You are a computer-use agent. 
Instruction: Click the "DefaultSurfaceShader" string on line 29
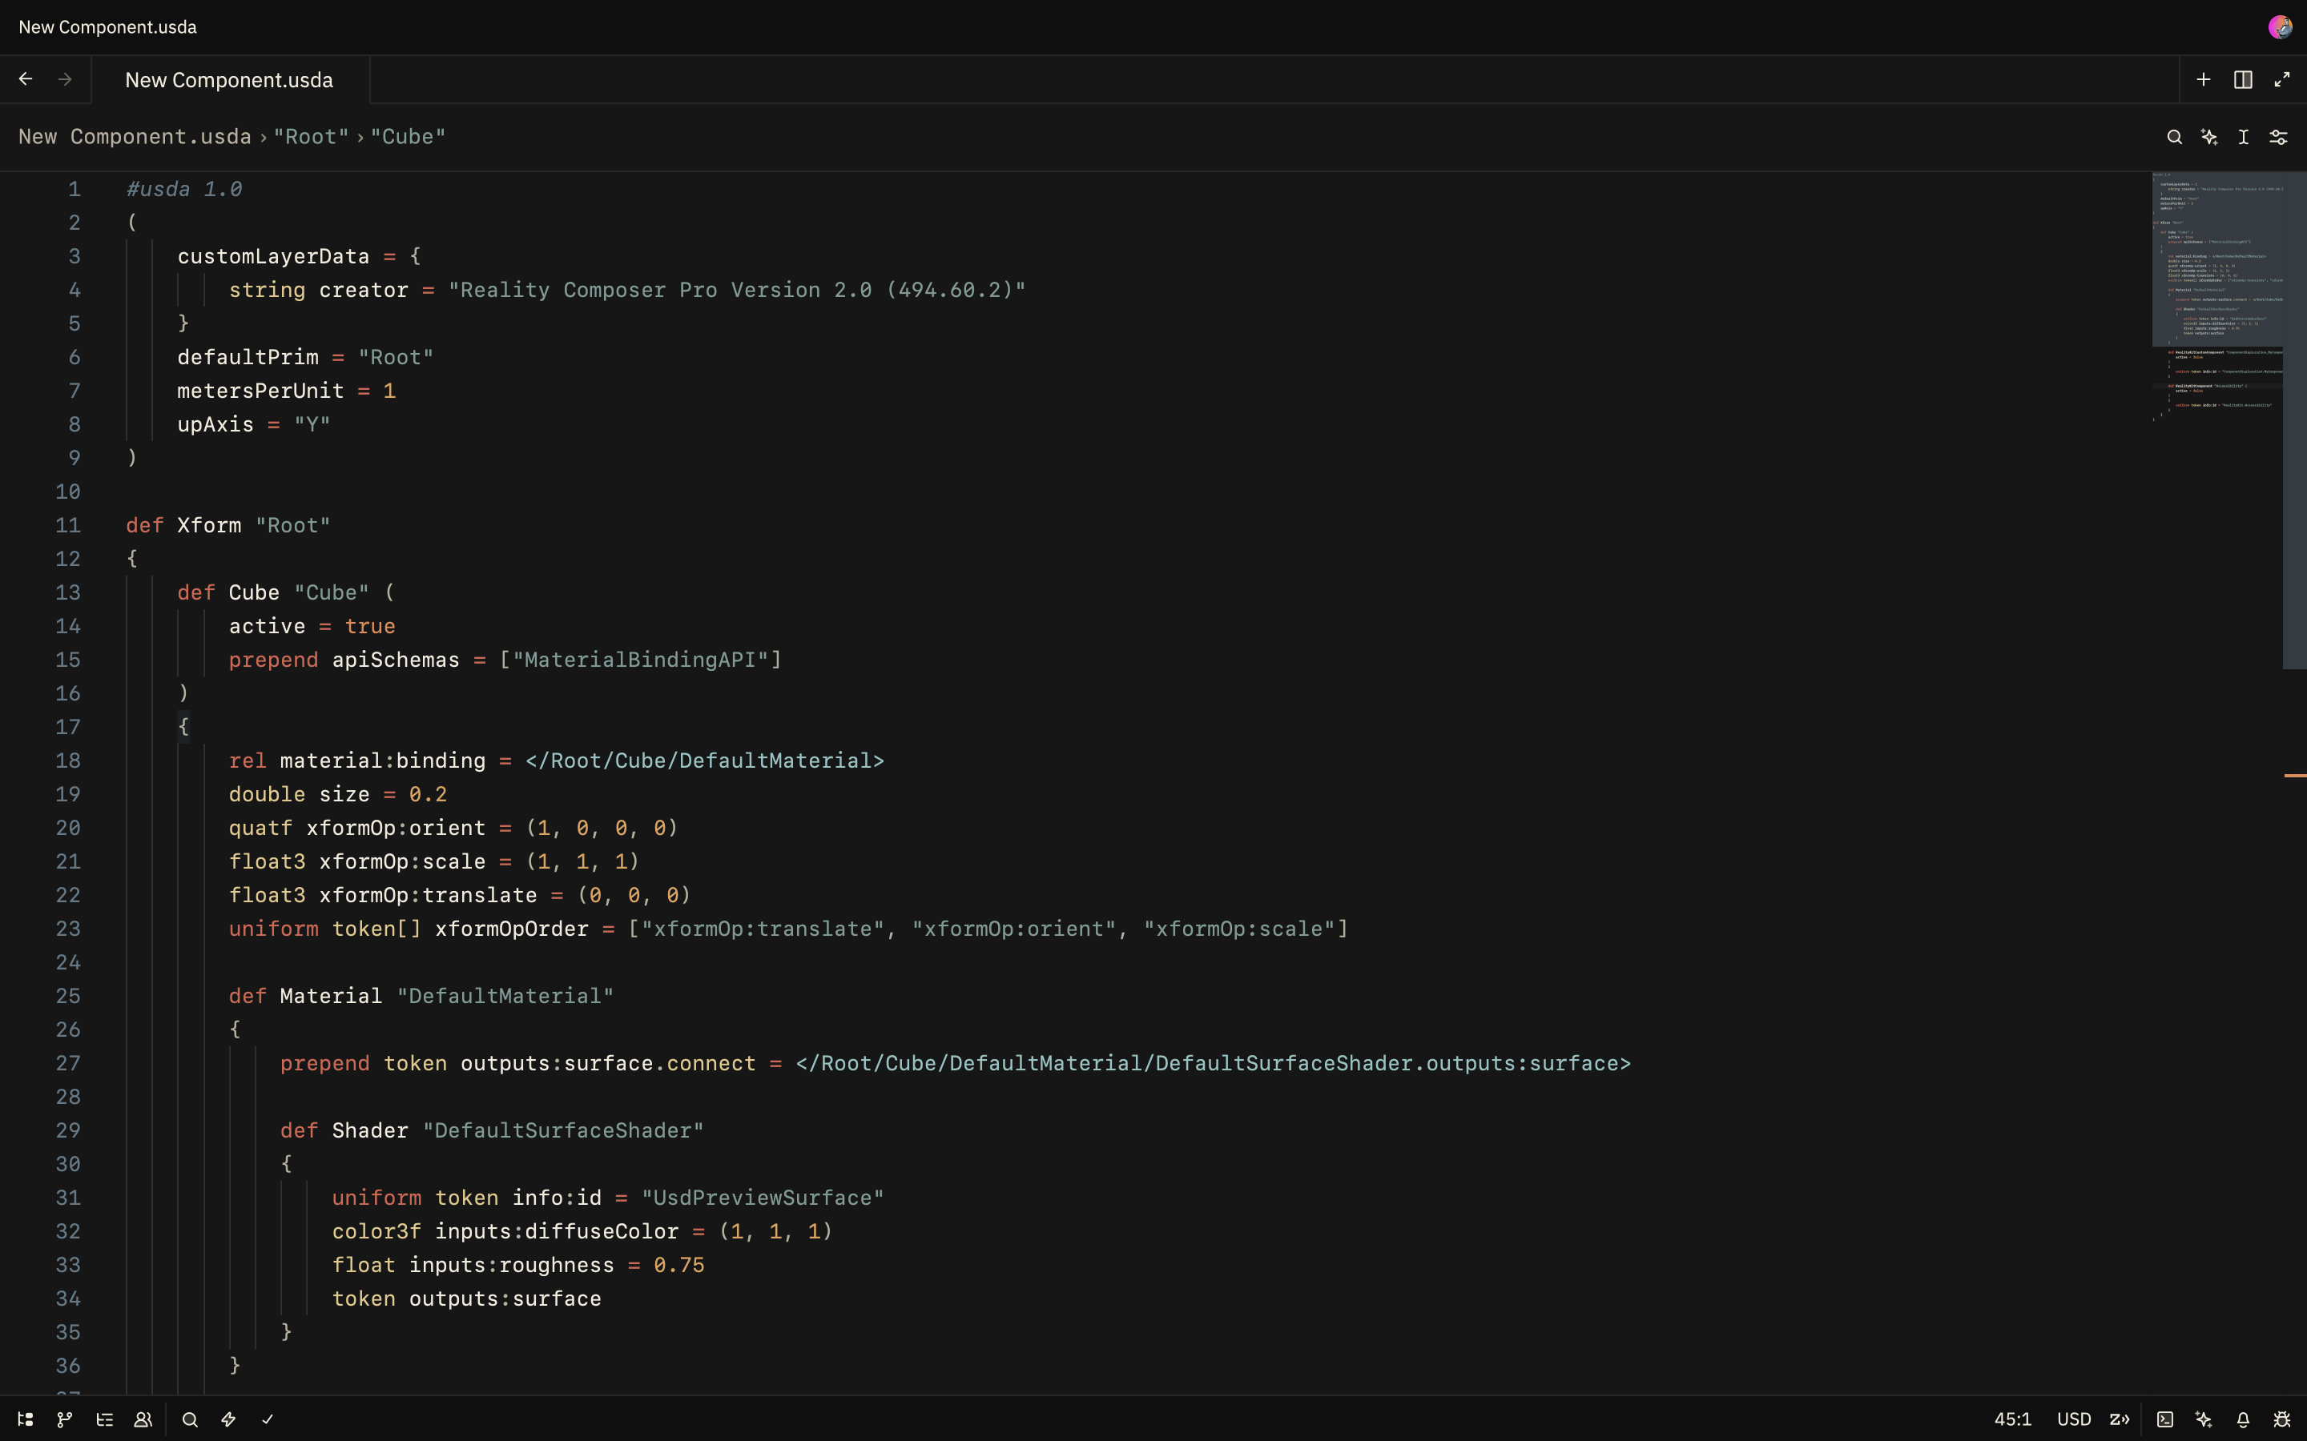[x=563, y=1130]
